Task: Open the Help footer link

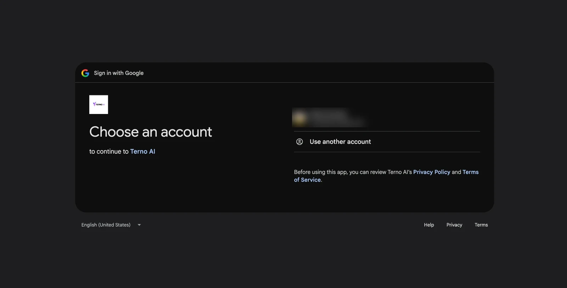Action: pos(429,225)
